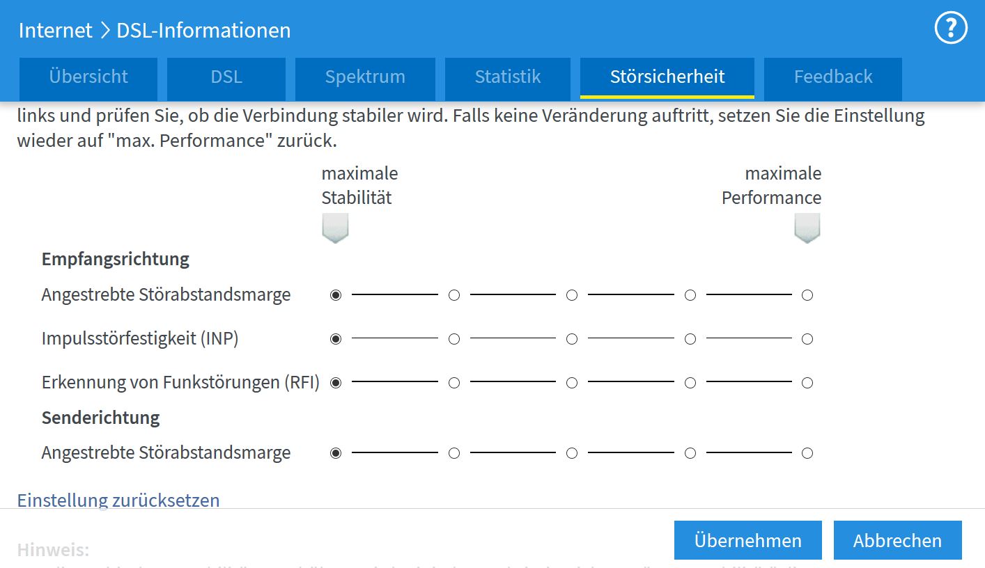Viewport: 985px width, 568px height.
Task: Select maximum stability for Impulsstörfestigkeit
Action: click(336, 339)
